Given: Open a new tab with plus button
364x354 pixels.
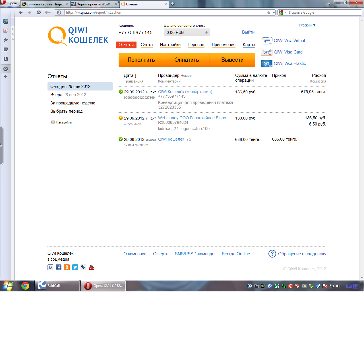Looking at the screenshot, I should pyautogui.click(x=173, y=4).
